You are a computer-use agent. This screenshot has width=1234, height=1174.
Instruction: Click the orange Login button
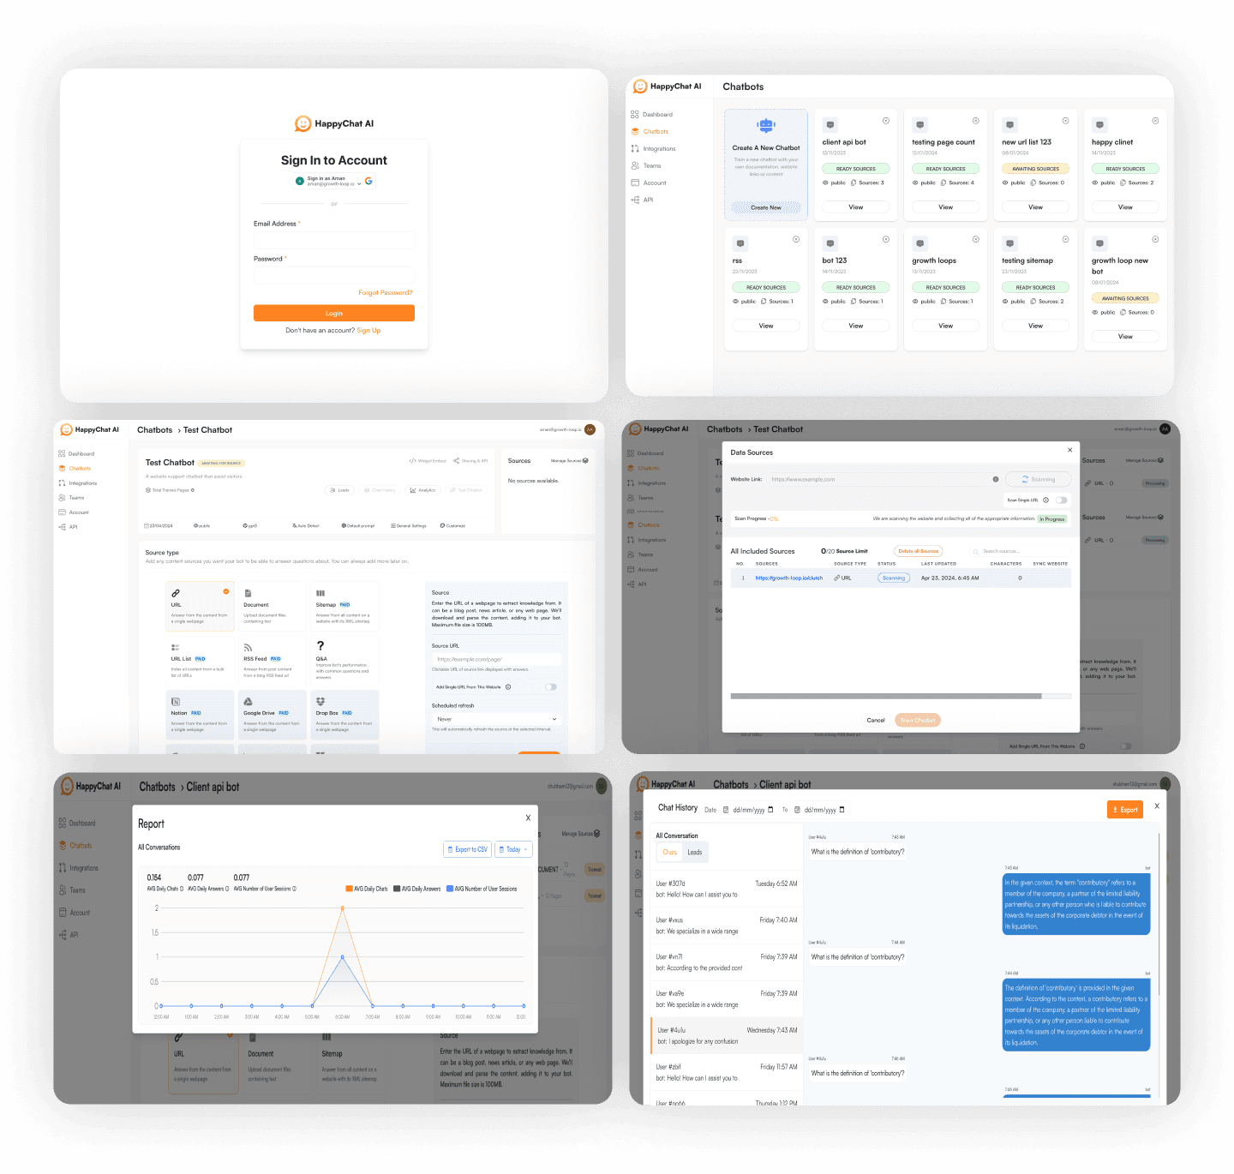click(x=334, y=313)
